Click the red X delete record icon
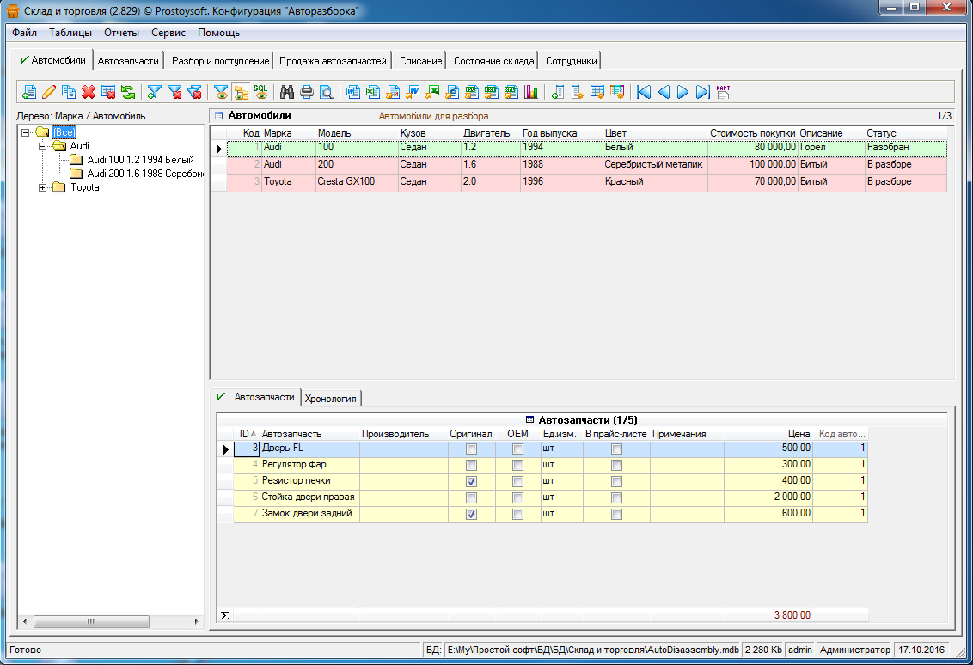973x665 pixels. [88, 92]
